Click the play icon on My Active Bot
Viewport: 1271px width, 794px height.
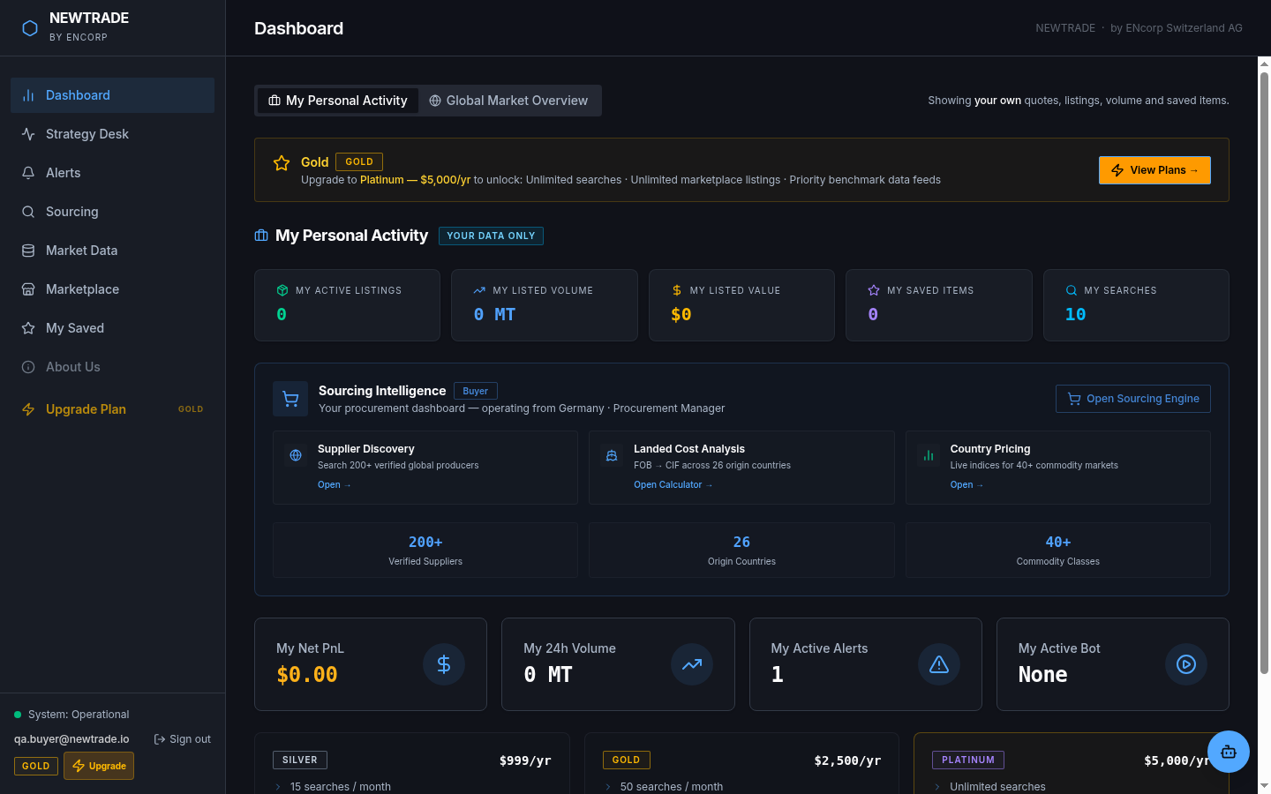point(1186,664)
